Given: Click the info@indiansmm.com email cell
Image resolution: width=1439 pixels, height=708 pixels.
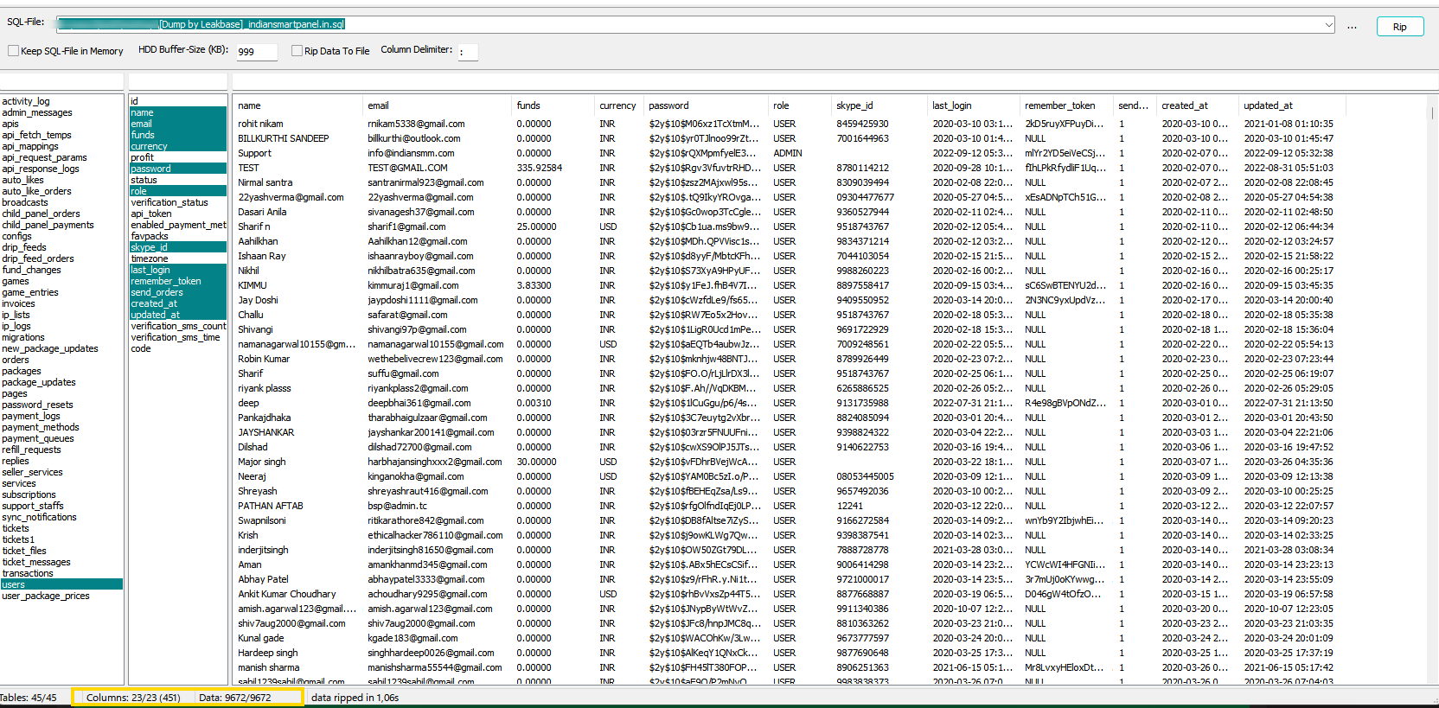Looking at the screenshot, I should [x=411, y=153].
